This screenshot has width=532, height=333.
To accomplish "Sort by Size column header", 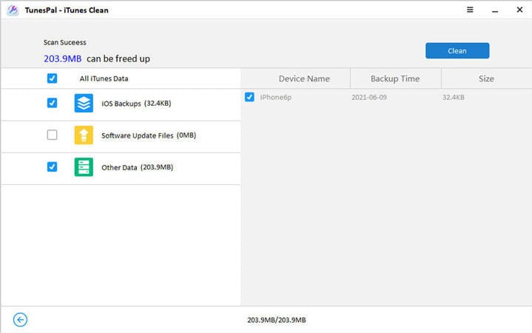I will click(486, 78).
